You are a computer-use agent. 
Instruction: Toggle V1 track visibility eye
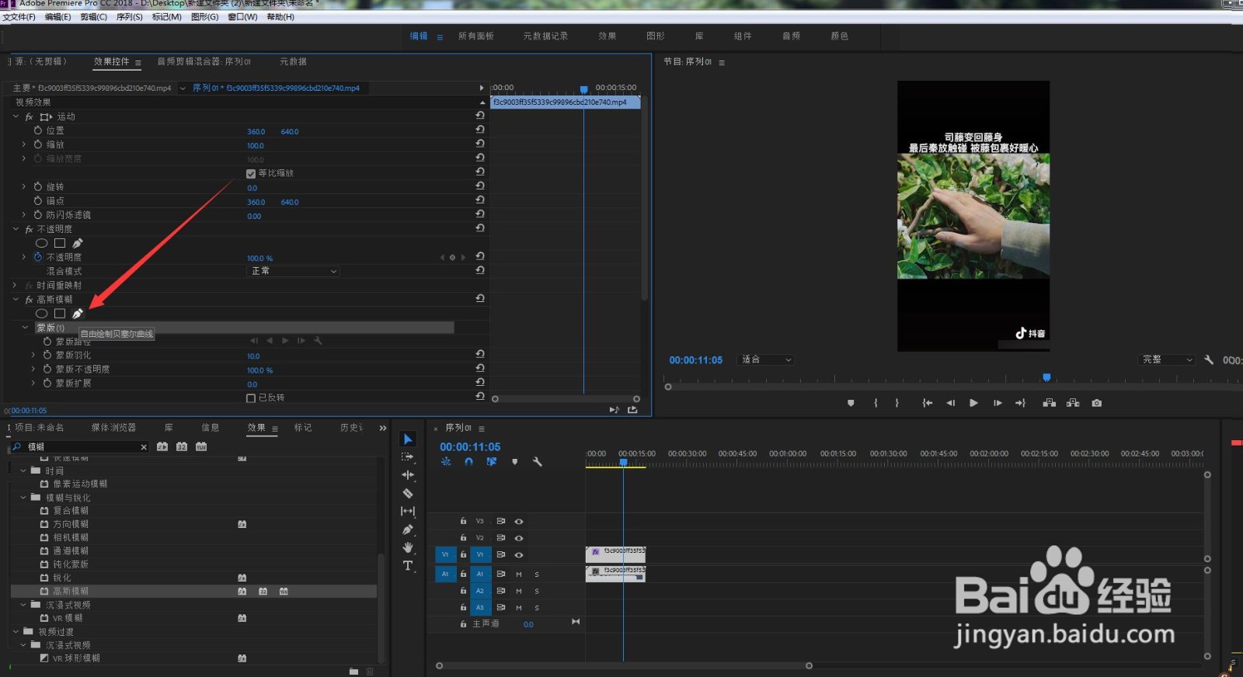(519, 555)
